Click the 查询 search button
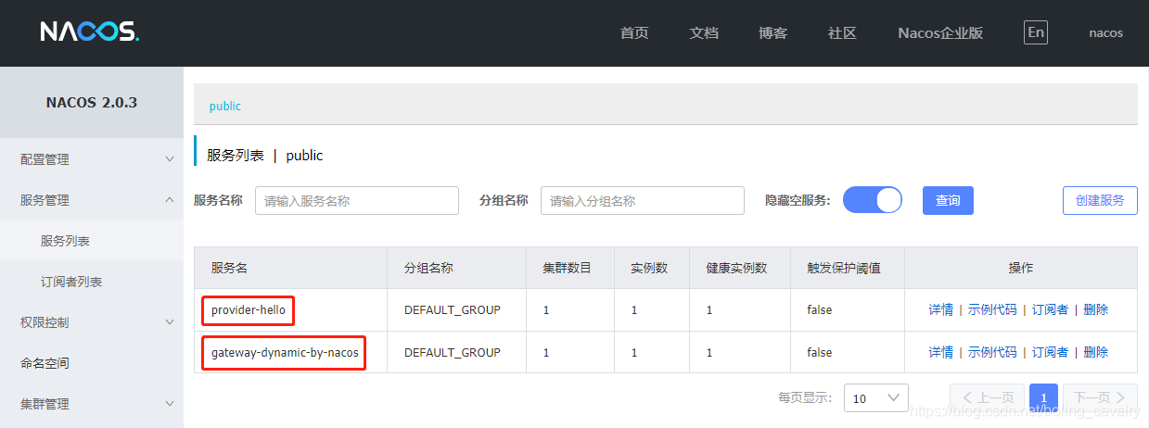The image size is (1149, 428). [948, 200]
